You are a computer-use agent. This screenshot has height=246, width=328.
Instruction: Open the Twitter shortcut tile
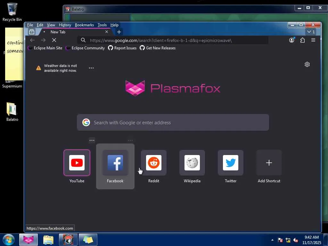coord(231,163)
